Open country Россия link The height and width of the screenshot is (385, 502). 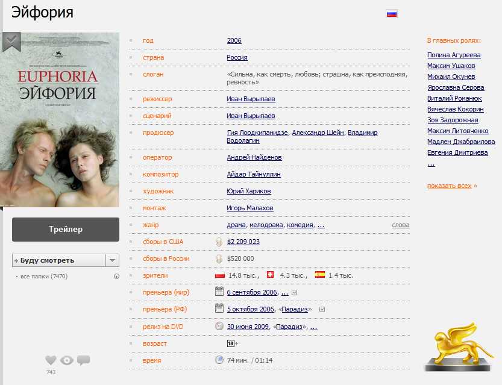[x=237, y=58]
